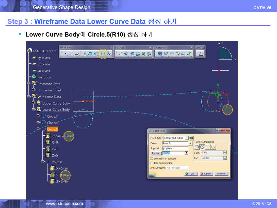Select PartBody in the specification tree

pyautogui.click(x=44, y=77)
